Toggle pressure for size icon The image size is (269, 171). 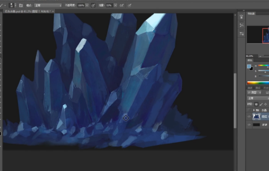coord(130,5)
